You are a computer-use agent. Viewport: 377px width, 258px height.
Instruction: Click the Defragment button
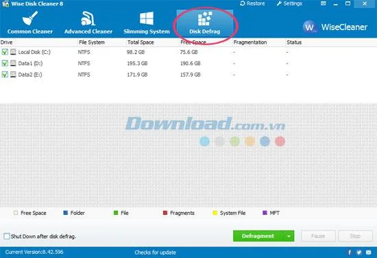tap(258, 236)
